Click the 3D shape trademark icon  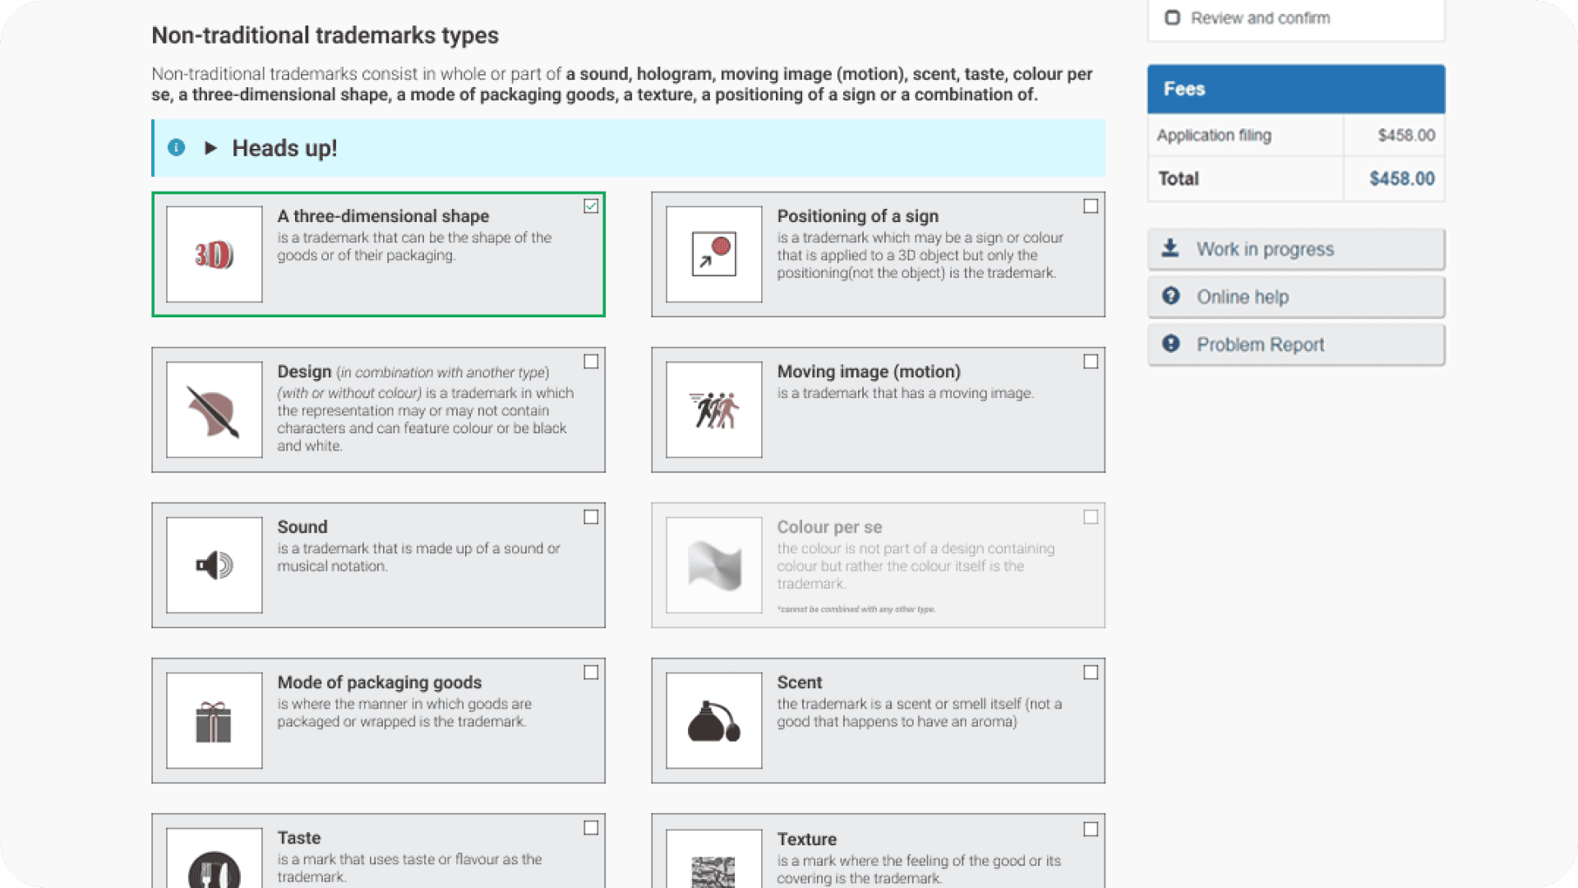point(215,254)
